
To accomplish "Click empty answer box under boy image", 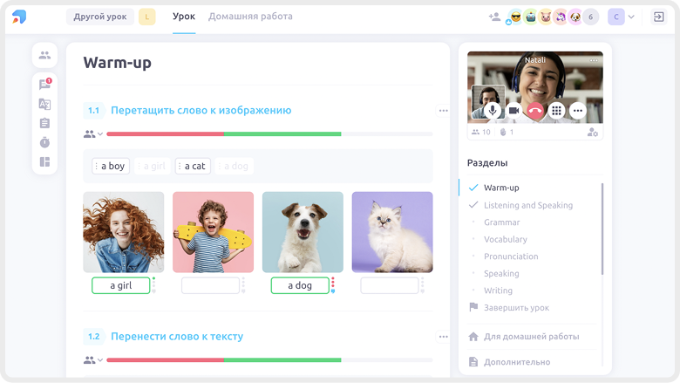I will (x=210, y=285).
